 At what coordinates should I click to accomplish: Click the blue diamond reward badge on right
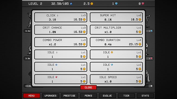tap(150, 31)
